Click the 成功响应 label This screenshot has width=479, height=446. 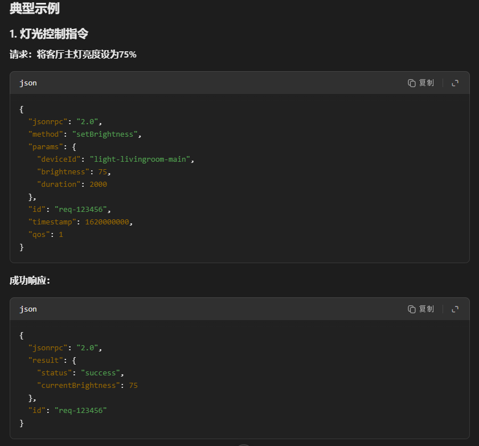(30, 281)
